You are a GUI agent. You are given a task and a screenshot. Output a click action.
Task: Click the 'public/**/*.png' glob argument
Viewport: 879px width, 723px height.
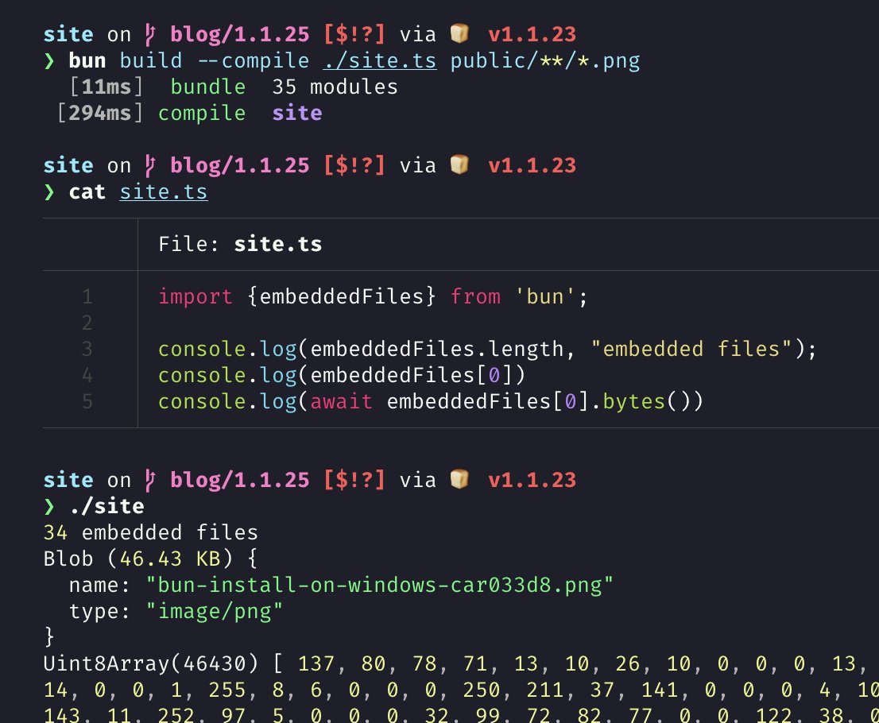point(545,60)
